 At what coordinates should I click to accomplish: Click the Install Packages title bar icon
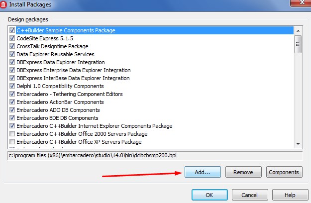(3, 4)
